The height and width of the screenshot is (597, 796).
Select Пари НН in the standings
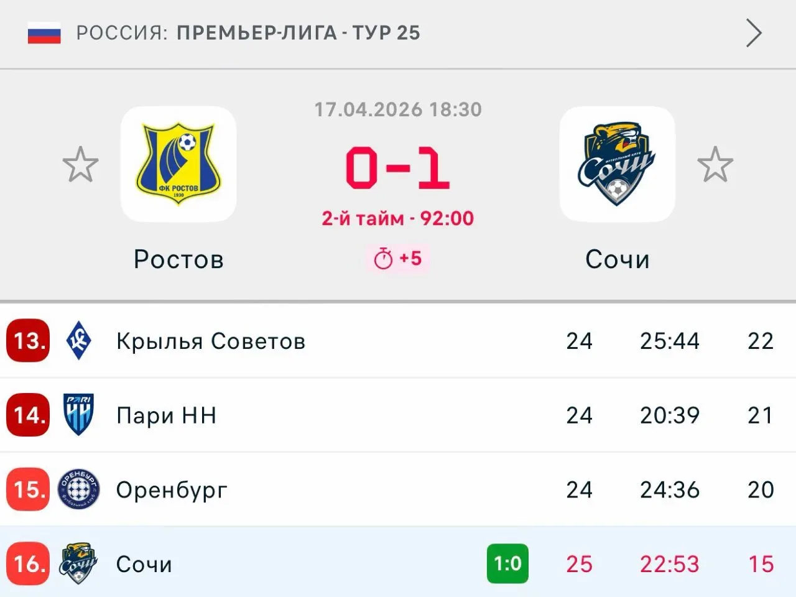coord(166,415)
